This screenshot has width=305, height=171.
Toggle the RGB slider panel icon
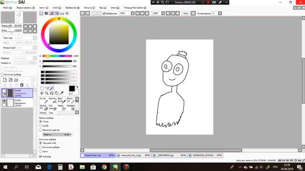pos(47,13)
